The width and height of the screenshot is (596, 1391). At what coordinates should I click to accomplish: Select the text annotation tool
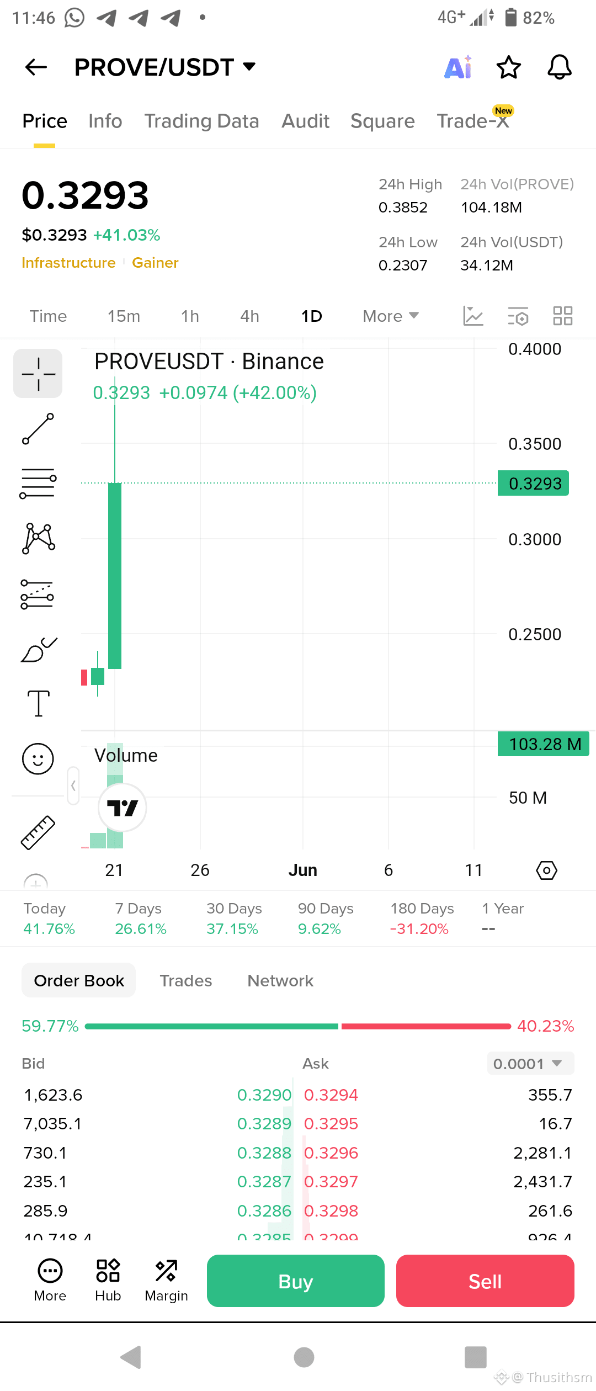pyautogui.click(x=38, y=703)
